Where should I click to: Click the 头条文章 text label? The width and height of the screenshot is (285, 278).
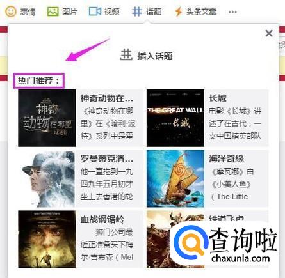(x=201, y=12)
